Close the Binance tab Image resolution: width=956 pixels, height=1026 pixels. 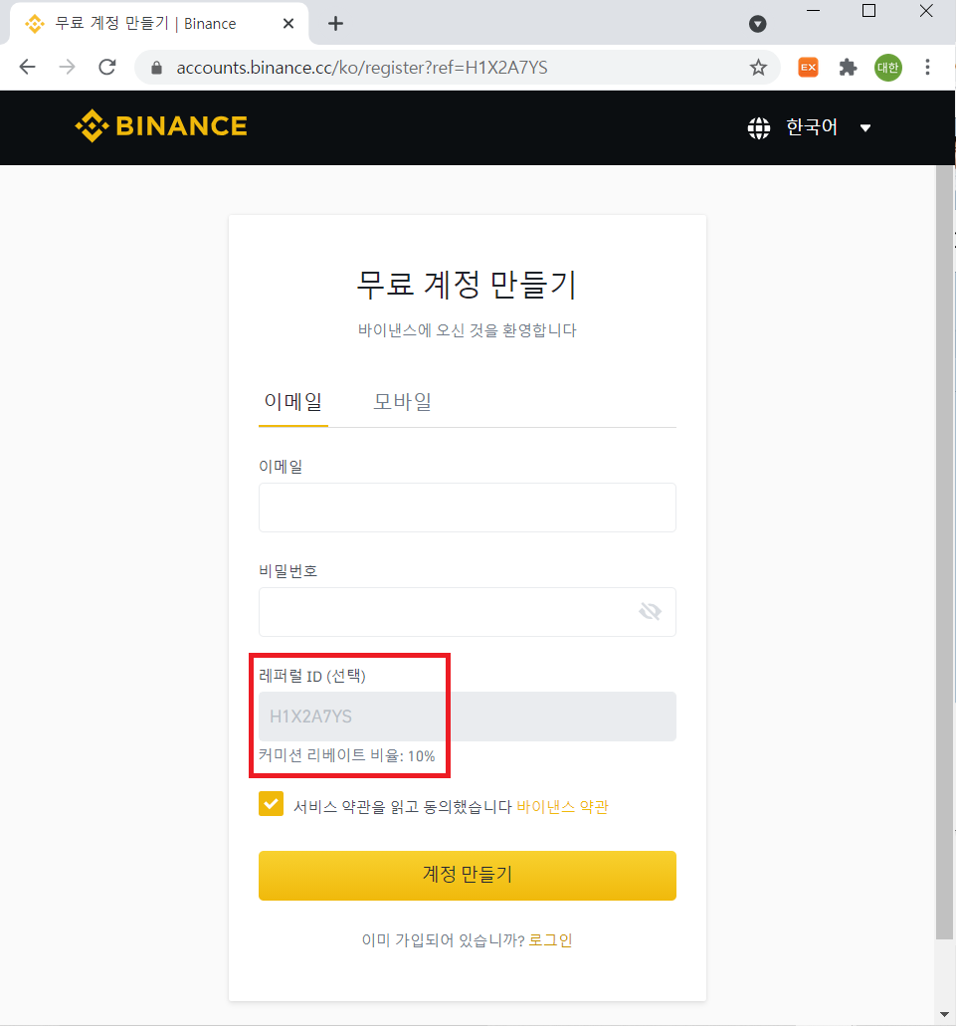point(288,24)
